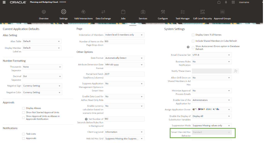Viewport: 266px width, 143px height.
Task: Open Cell-Level Security icon
Action: [202, 12]
